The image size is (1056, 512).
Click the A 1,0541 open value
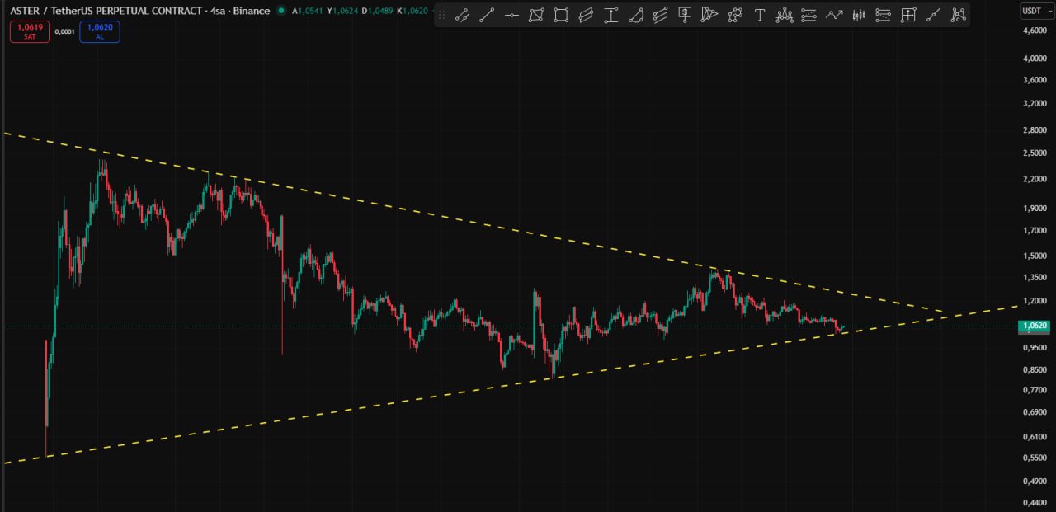click(308, 11)
